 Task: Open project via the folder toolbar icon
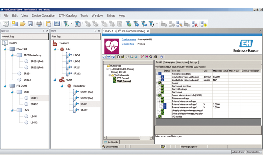(22, 24)
